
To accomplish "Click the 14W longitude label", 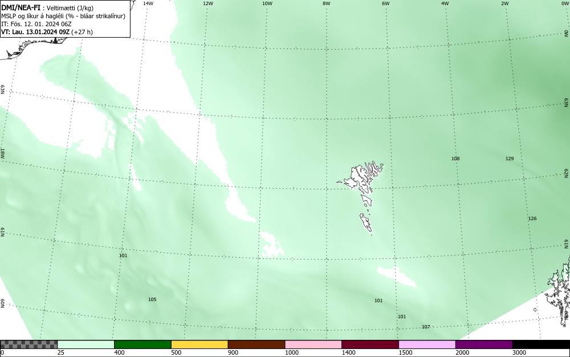I will tap(148, 3).
